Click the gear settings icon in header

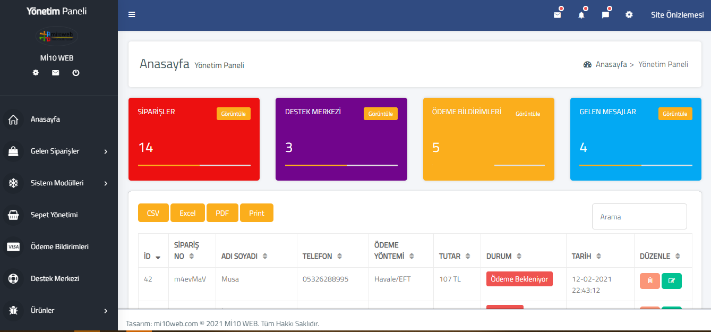click(x=629, y=15)
